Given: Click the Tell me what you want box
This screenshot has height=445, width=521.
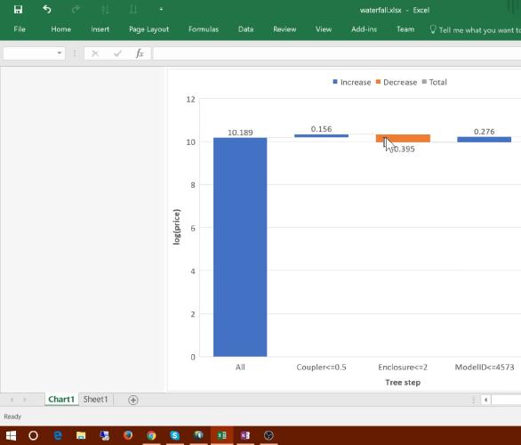Looking at the screenshot, I should point(475,30).
